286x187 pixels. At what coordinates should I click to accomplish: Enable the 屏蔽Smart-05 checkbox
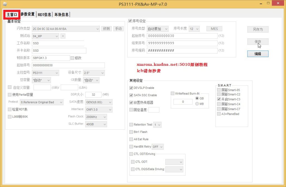(x=219, y=90)
